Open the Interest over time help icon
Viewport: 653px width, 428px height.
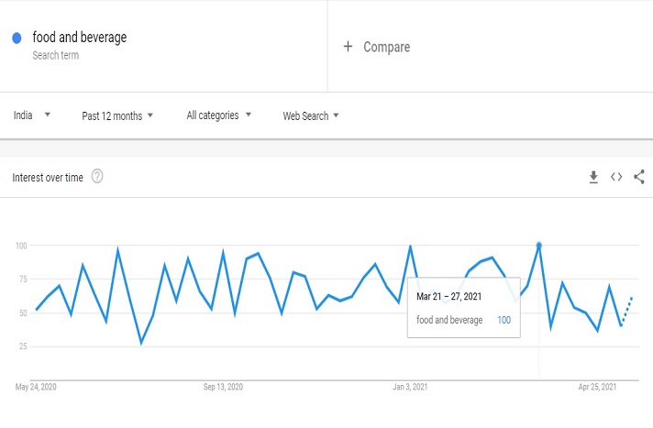tap(97, 177)
